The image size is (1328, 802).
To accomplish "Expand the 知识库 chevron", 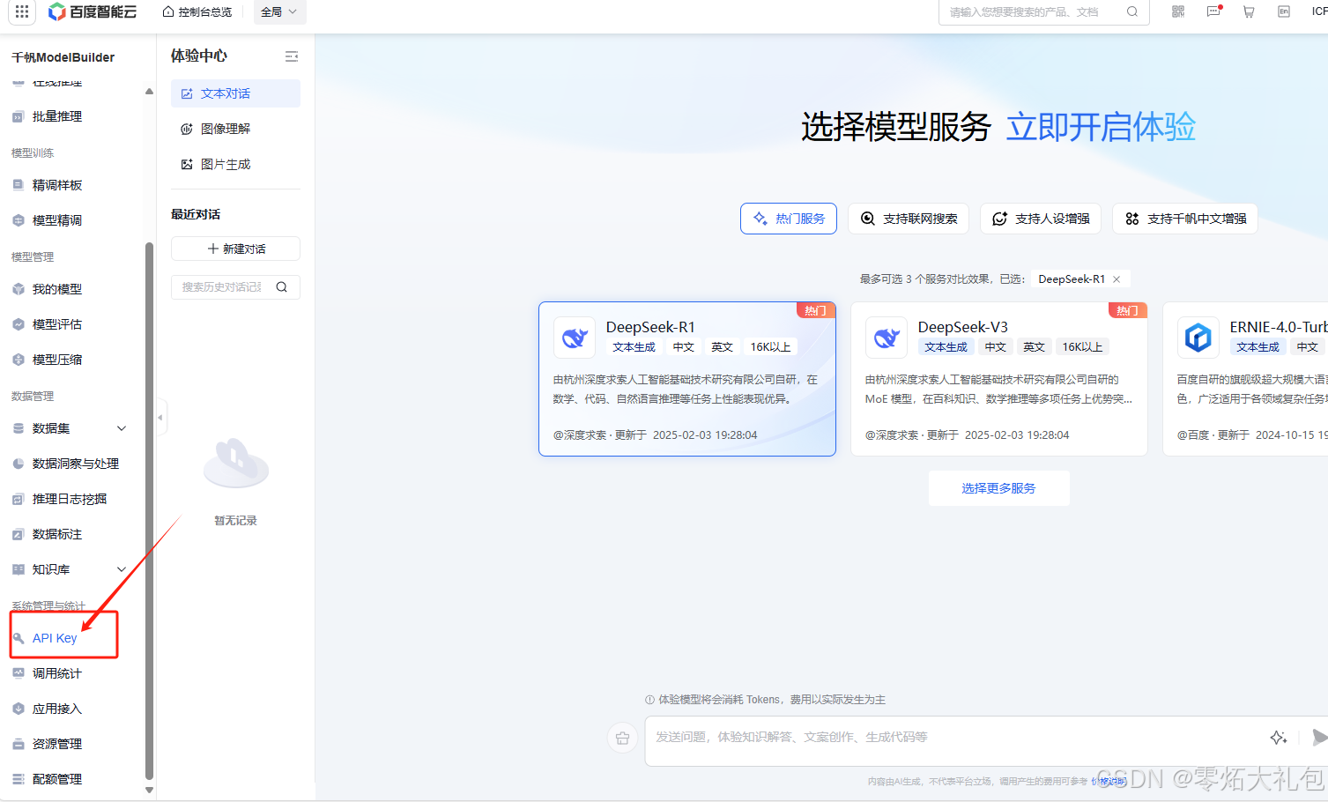I will 122,569.
